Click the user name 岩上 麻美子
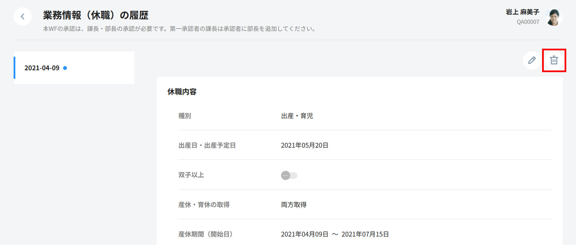This screenshot has height=245, width=576. coord(522,12)
